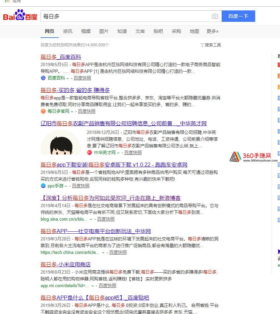Open 百度快照 under the 中华英才网 result
The height and width of the screenshot is (314, 280).
133,153
